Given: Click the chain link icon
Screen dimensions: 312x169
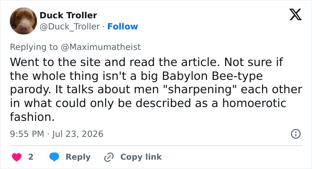Looking at the screenshot, I should 109,157.
